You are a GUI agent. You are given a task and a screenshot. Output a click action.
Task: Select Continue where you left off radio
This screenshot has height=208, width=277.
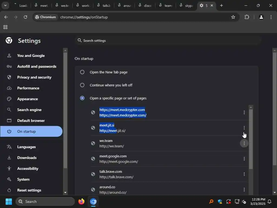click(x=82, y=85)
